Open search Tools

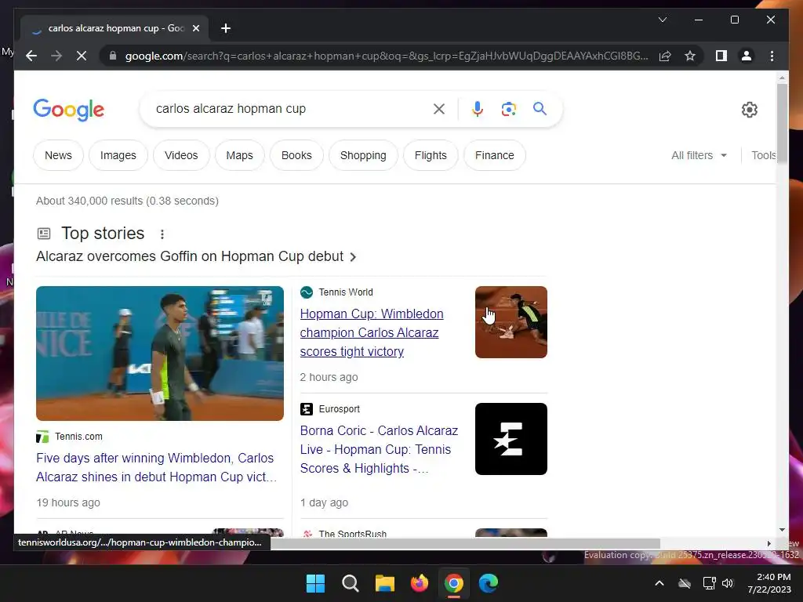click(764, 155)
